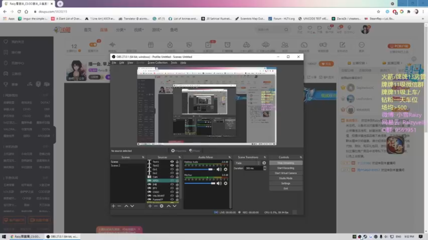The height and width of the screenshot is (240, 428).
Task: Increase transition duration with up arrow
Action: pyautogui.click(x=264, y=167)
